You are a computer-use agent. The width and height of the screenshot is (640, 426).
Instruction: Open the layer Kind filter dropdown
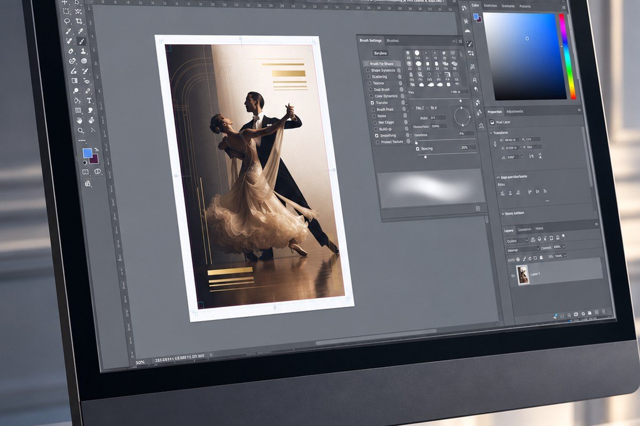coord(517,241)
